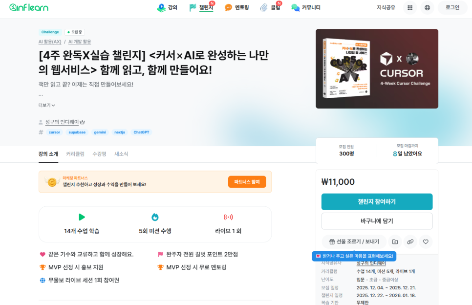Click the globe icon beside 무물보 라이브
This screenshot has height=305, width=472.
click(43, 280)
